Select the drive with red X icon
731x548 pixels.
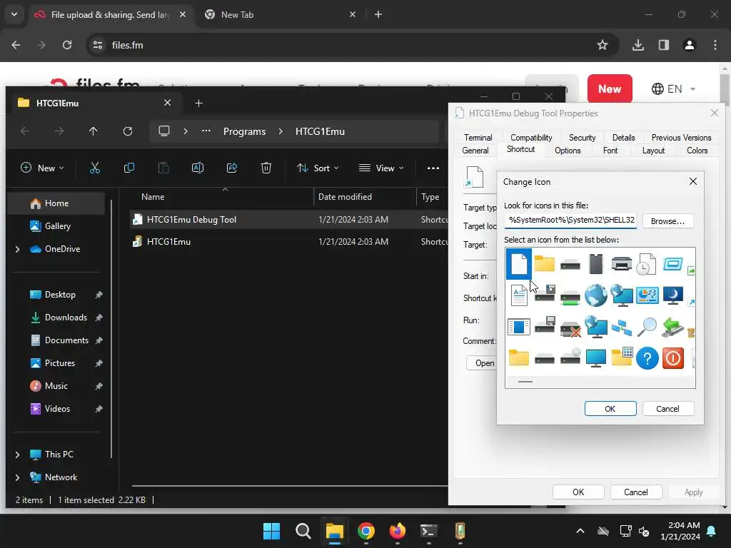[570, 328]
